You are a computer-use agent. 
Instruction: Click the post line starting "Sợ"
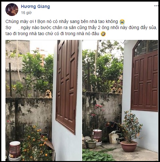pyautogui.click(x=81, y=28)
